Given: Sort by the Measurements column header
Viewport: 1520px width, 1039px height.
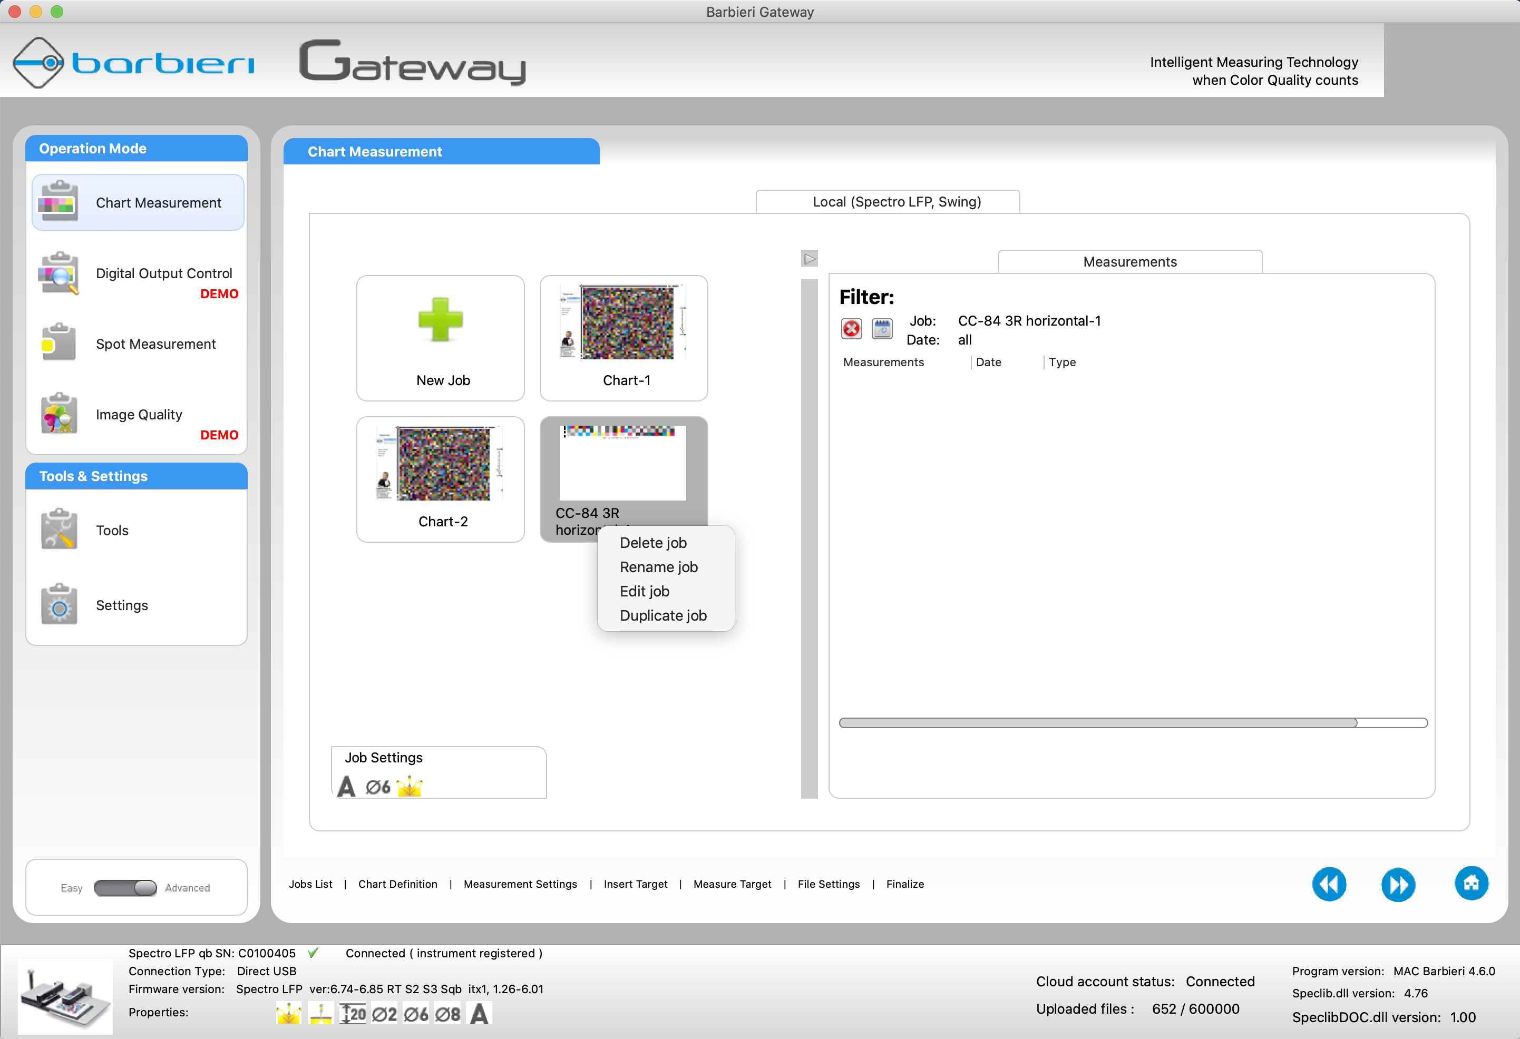Looking at the screenshot, I should [883, 362].
